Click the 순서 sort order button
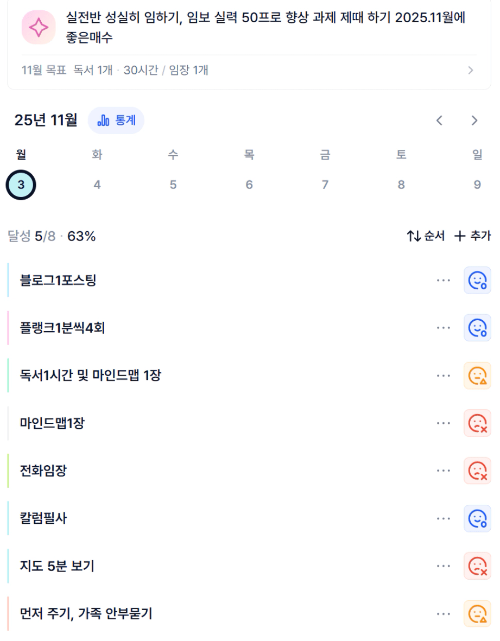 click(x=426, y=236)
